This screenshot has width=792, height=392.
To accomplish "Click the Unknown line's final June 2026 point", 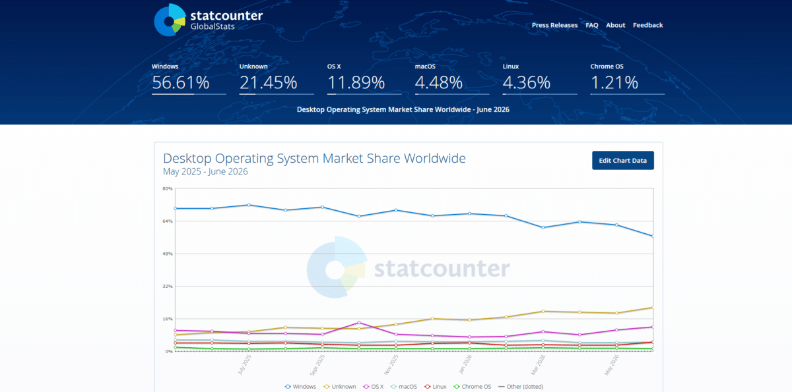I will tap(653, 308).
